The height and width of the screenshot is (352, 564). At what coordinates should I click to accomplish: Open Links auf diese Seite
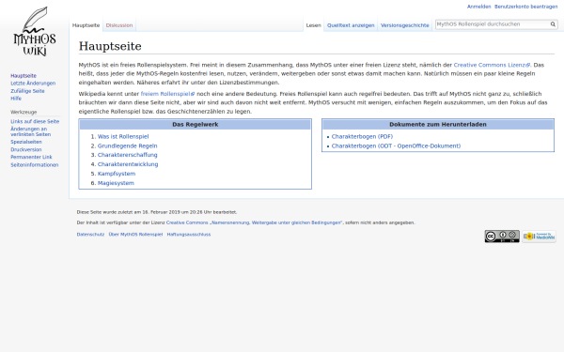pos(35,121)
